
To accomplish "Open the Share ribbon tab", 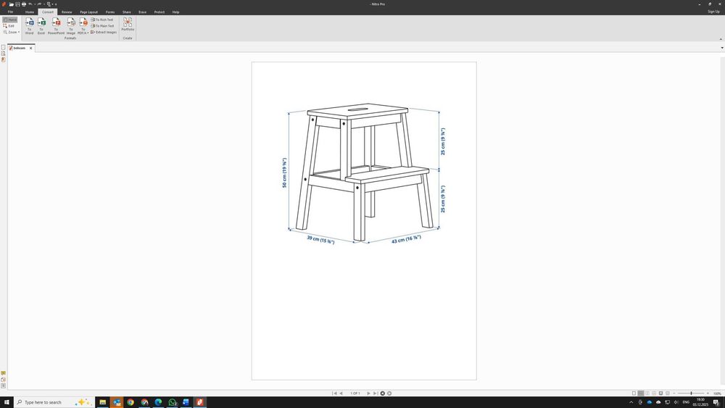I will click(127, 12).
